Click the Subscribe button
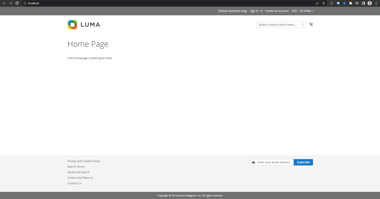The width and height of the screenshot is (380, 199). click(303, 162)
